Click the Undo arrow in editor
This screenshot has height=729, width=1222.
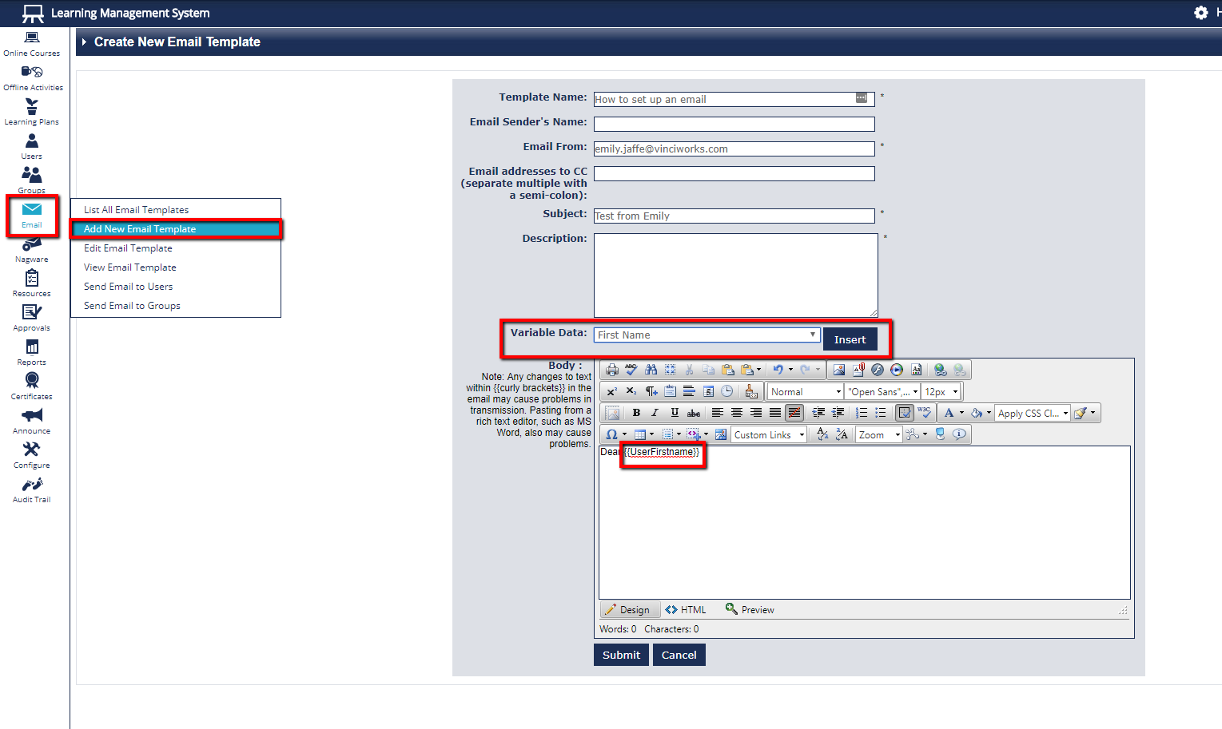pos(778,370)
